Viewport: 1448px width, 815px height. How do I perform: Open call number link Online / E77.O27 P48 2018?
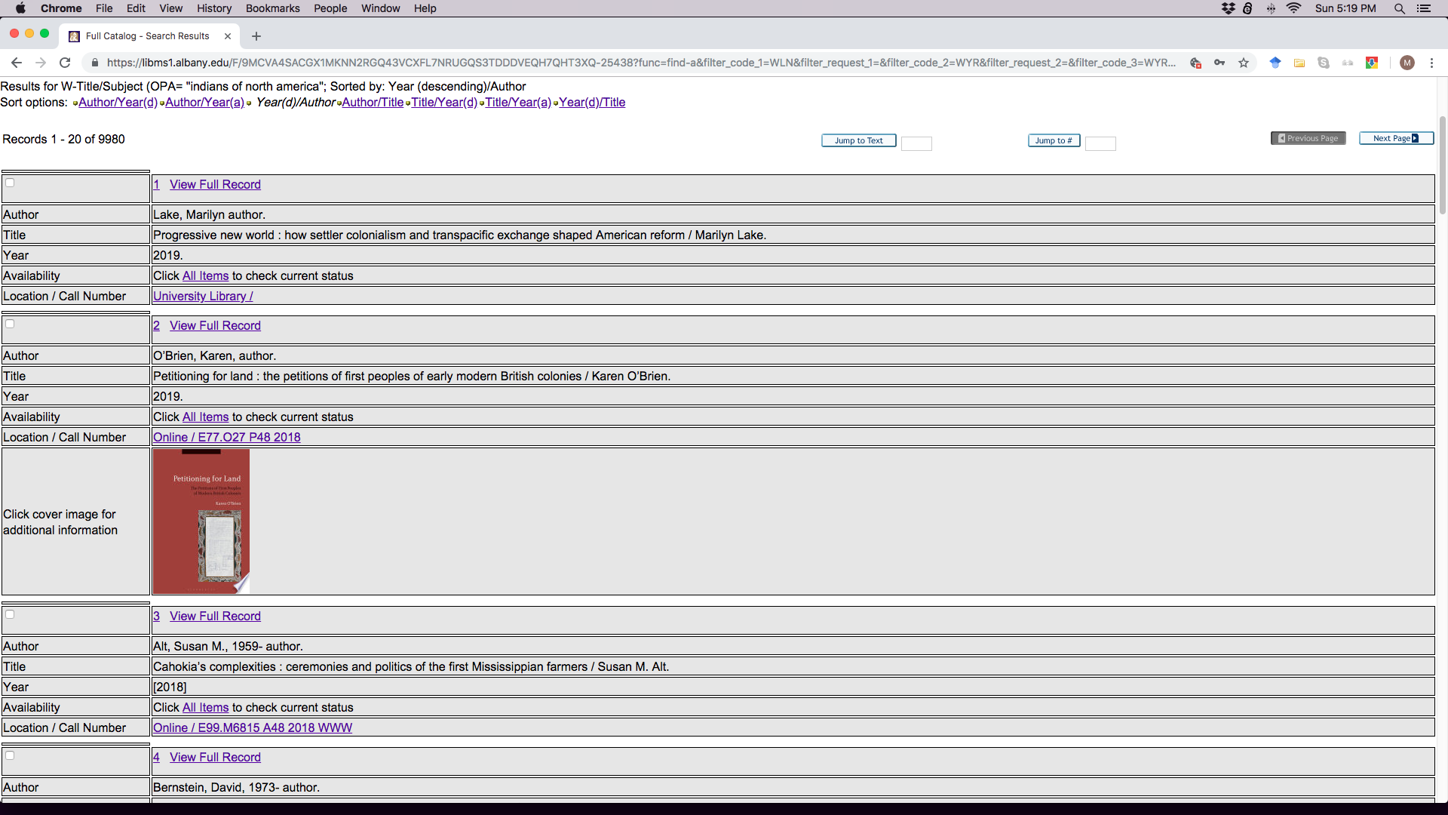tap(226, 437)
